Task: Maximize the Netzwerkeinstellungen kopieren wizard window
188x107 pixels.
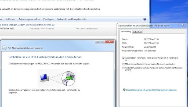Action: (x=103, y=42)
